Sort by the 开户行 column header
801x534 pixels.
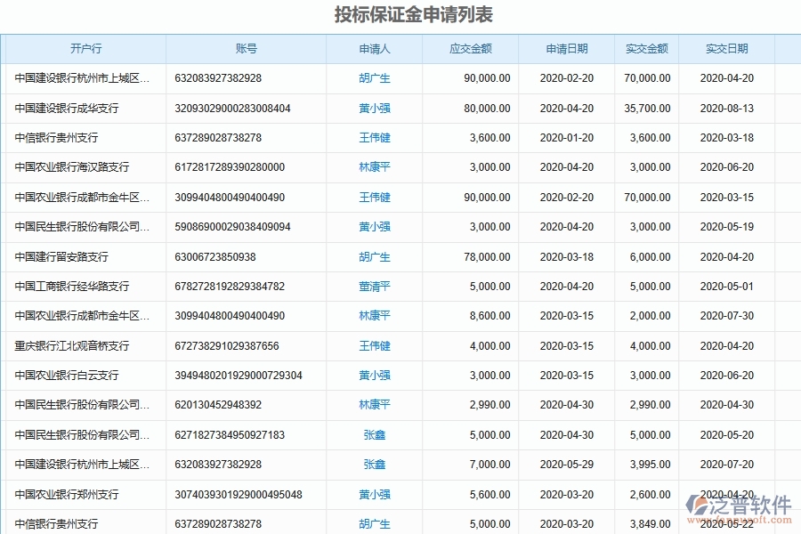(x=84, y=49)
